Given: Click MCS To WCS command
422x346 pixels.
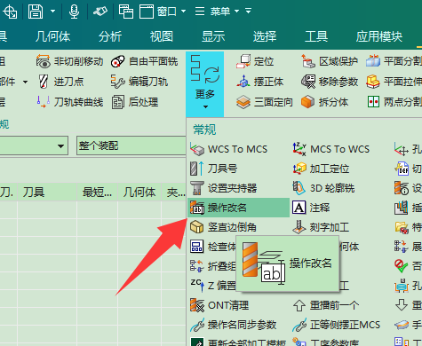Looking at the screenshot, I should click(330, 149).
